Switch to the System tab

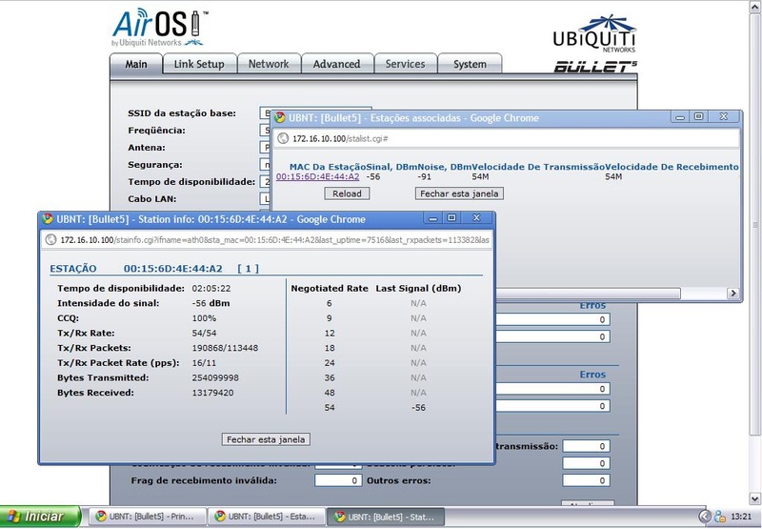coord(470,64)
